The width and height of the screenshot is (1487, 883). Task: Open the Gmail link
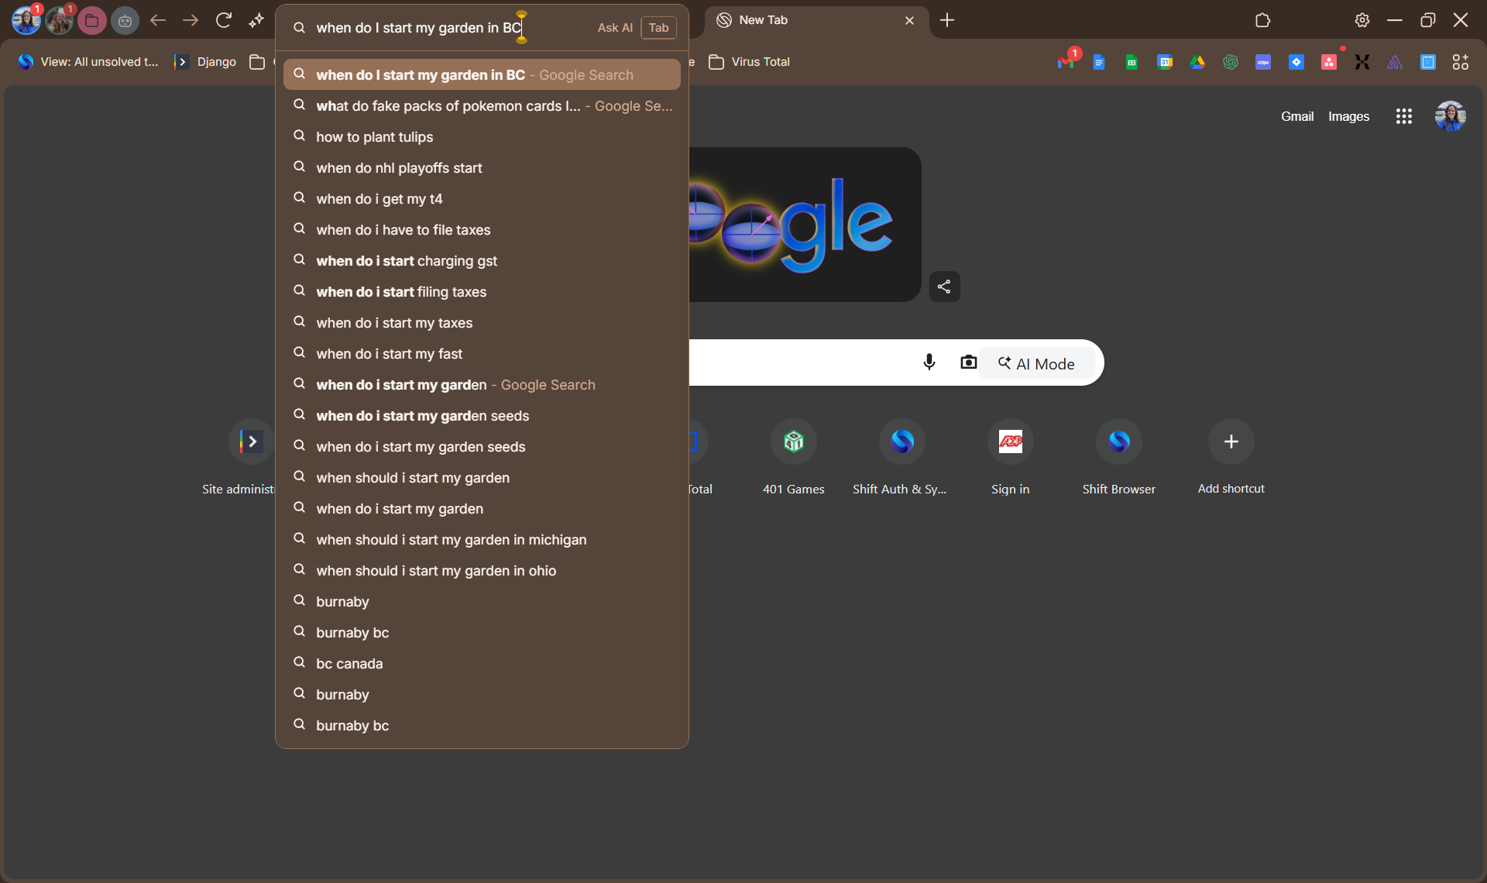[1297, 116]
